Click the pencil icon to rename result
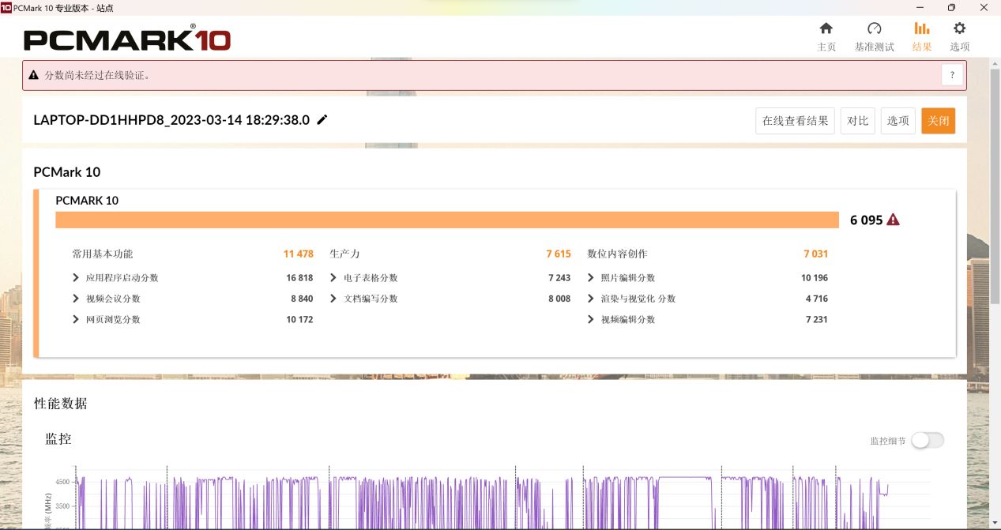 tap(322, 120)
